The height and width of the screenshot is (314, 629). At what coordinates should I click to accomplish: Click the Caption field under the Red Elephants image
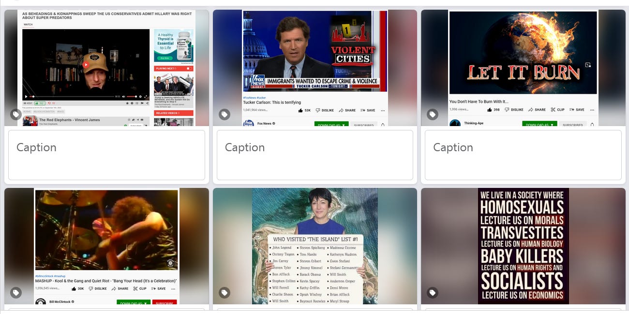106,155
